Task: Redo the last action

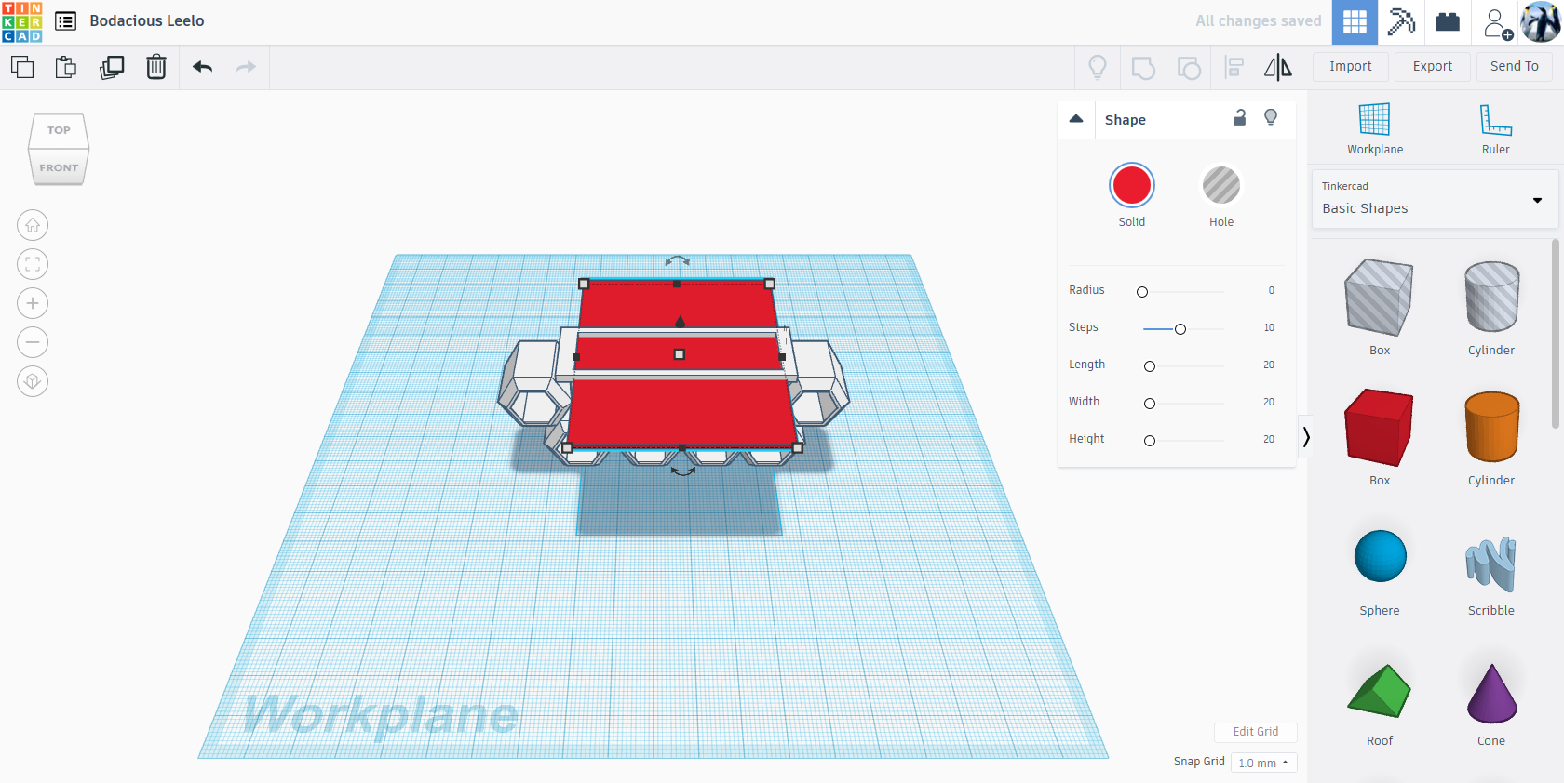Action: click(x=246, y=67)
